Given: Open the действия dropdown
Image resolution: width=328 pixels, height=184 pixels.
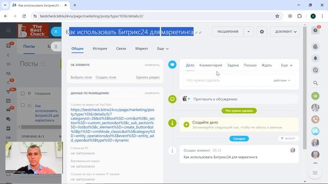Looking at the screenshot, I should pos(282,80).
